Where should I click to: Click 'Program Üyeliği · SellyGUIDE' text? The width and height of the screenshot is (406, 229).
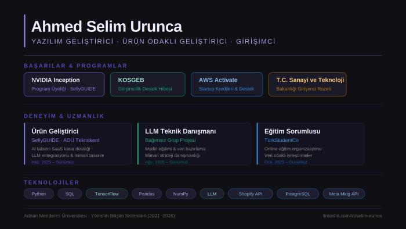click(x=63, y=89)
